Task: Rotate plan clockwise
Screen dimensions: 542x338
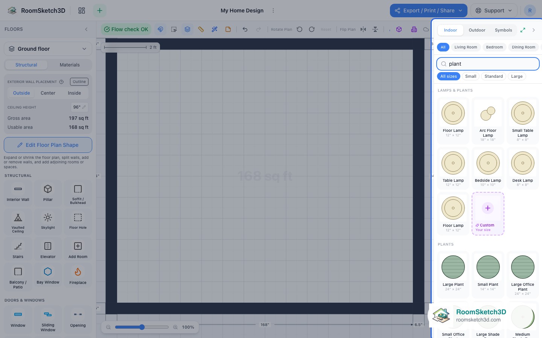Action: tap(312, 29)
